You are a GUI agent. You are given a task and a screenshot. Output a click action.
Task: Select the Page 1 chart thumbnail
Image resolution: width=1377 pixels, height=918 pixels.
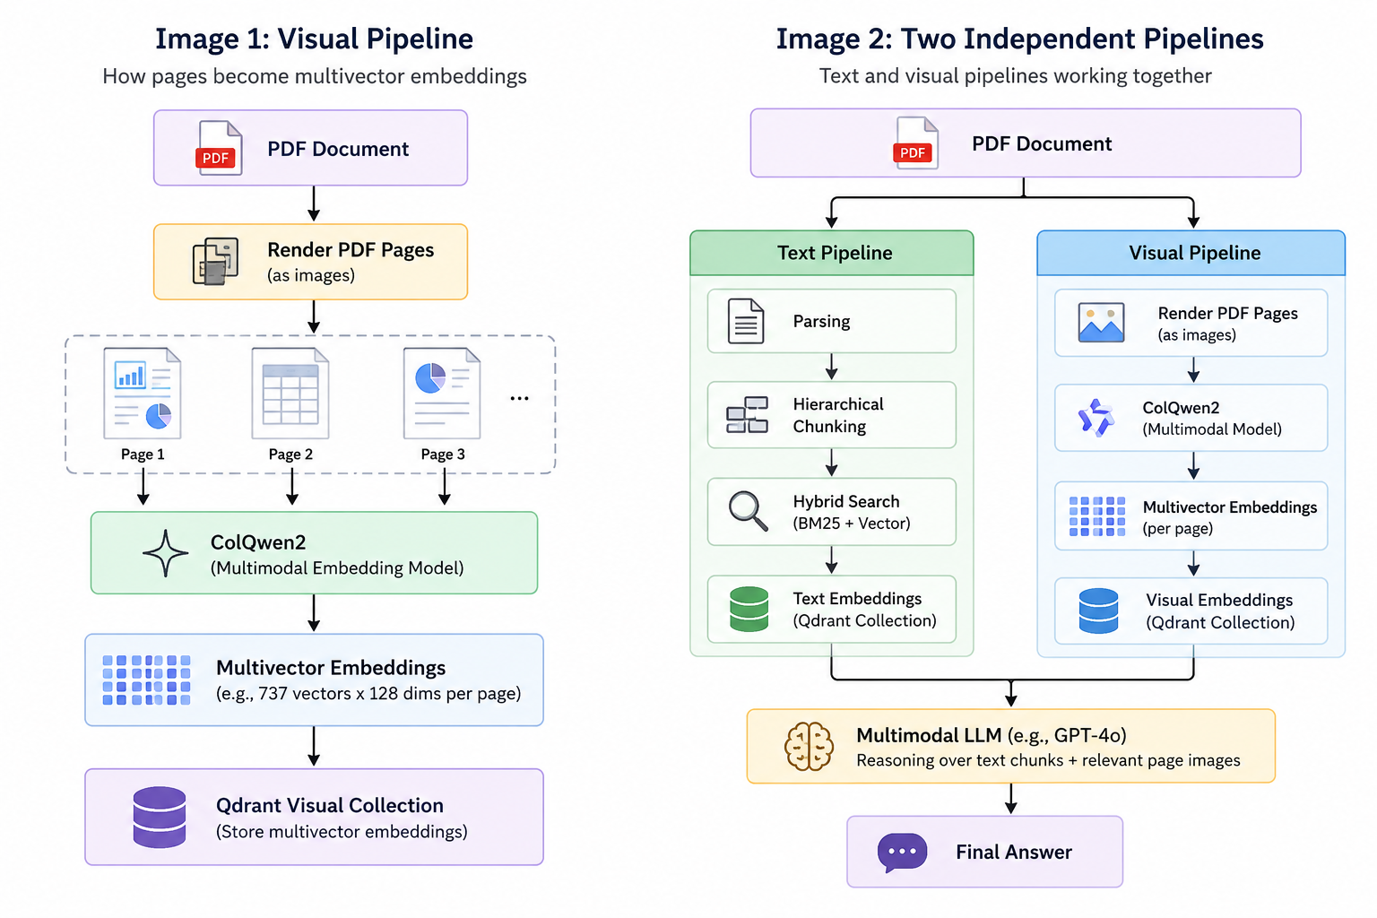point(143,393)
